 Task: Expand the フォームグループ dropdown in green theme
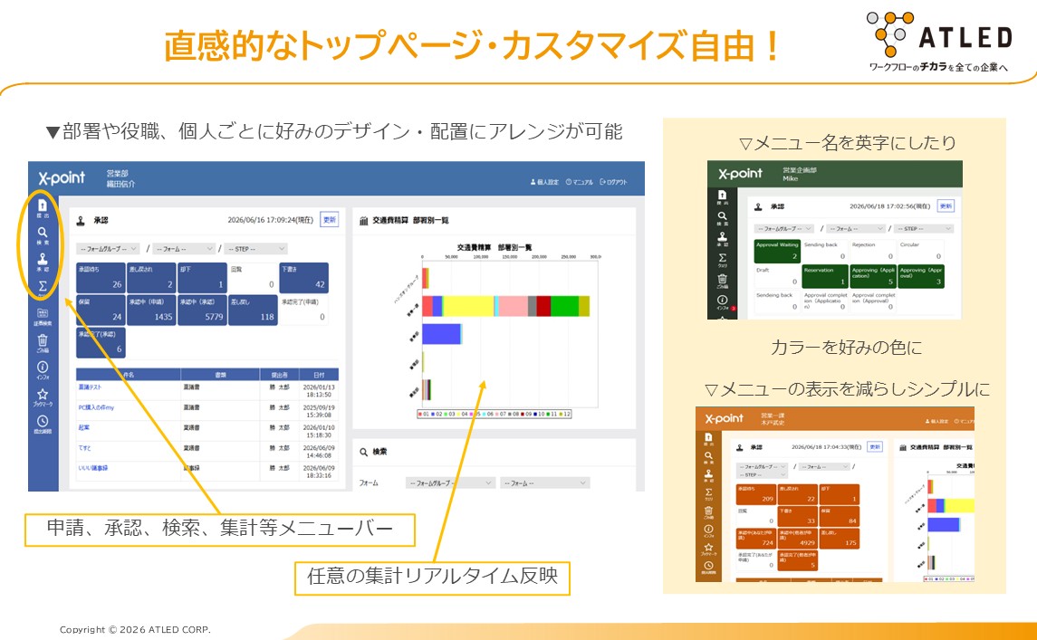coord(783,229)
